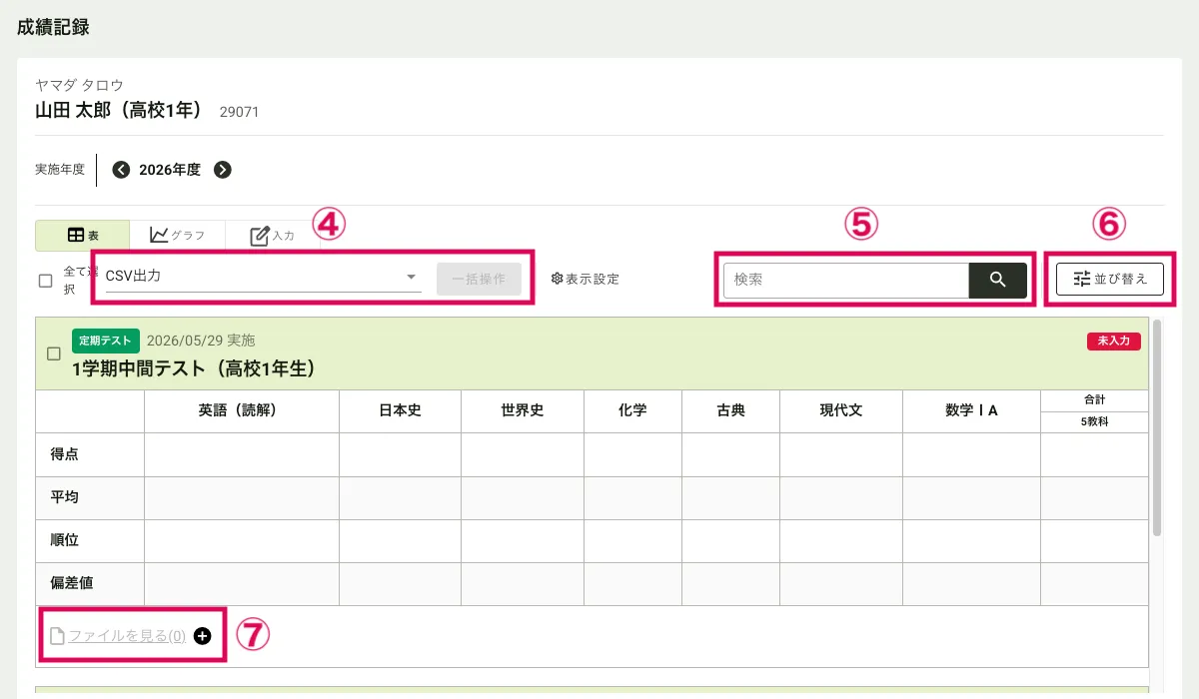The image size is (1199, 699).
Task: Go to next fiscal year arrow
Action: coord(223,170)
